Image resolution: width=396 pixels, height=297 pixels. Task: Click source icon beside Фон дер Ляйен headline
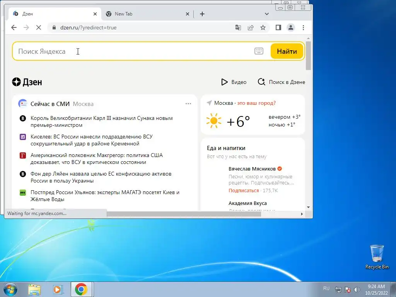[x=23, y=174]
